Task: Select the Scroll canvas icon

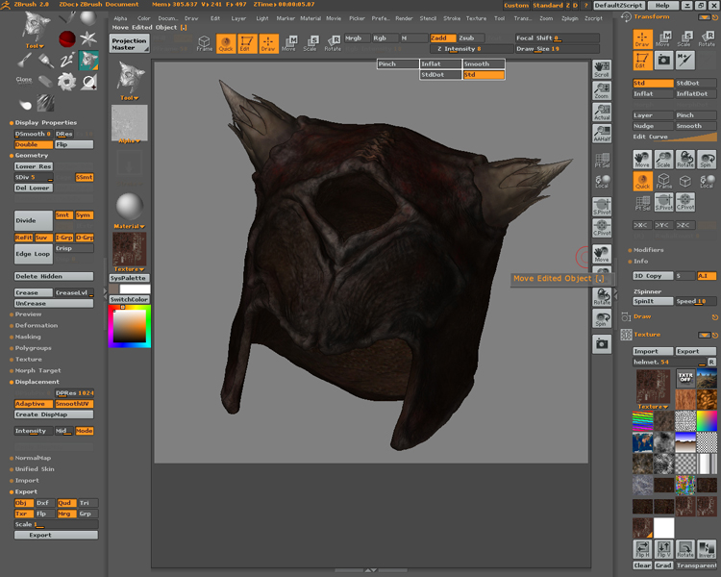Action: [x=602, y=69]
